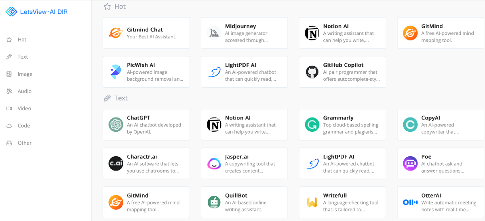The image size is (485, 221).
Task: Click the star icon in Hot section heading
Action: tap(107, 6)
